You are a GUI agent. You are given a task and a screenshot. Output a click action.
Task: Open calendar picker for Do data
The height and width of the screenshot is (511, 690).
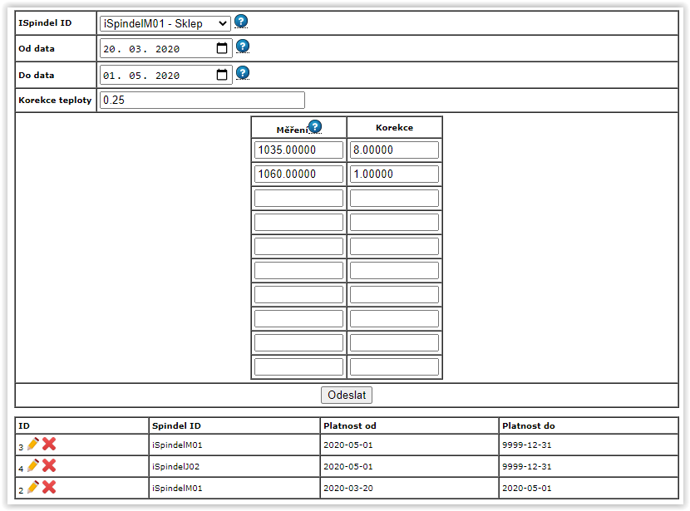(x=222, y=75)
